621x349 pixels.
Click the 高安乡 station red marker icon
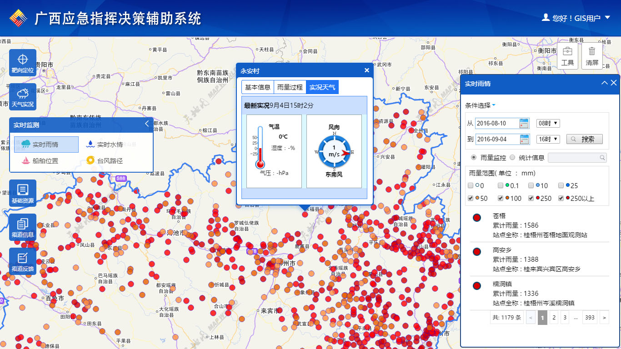[x=477, y=252]
